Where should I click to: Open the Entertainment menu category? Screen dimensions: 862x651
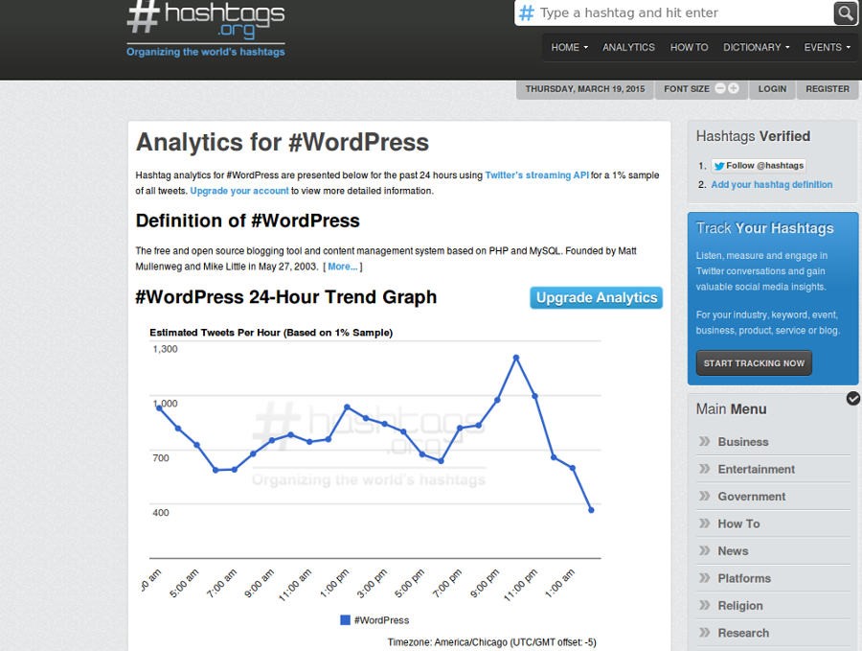click(756, 470)
